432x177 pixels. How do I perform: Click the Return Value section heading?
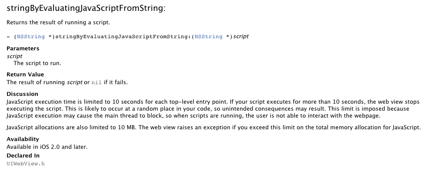click(25, 74)
